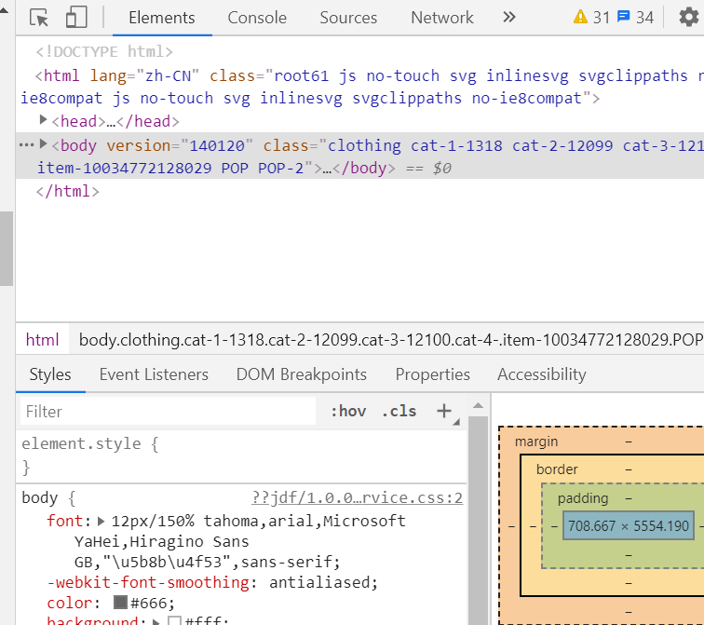The height and width of the screenshot is (625, 704).
Task: Click the warnings count triangle icon
Action: [580, 17]
